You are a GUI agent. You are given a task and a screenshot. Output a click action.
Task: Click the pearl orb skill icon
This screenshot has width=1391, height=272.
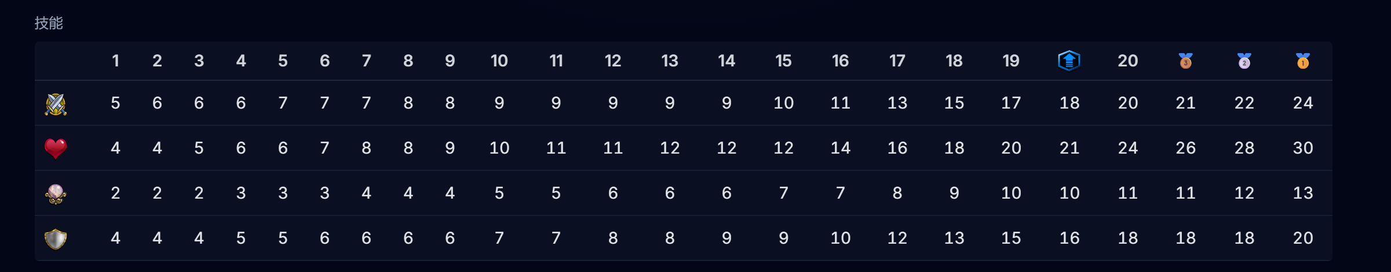pyautogui.click(x=56, y=193)
